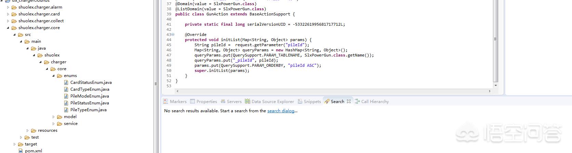Click the '@Override' annotation

tap(196, 35)
